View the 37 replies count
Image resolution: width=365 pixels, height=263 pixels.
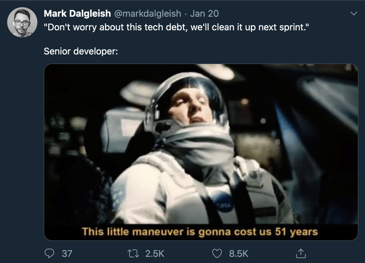click(x=67, y=253)
